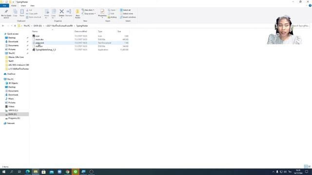The image size is (312, 175).
Task: Open Task View on taskbar
Action: pos(19,172)
